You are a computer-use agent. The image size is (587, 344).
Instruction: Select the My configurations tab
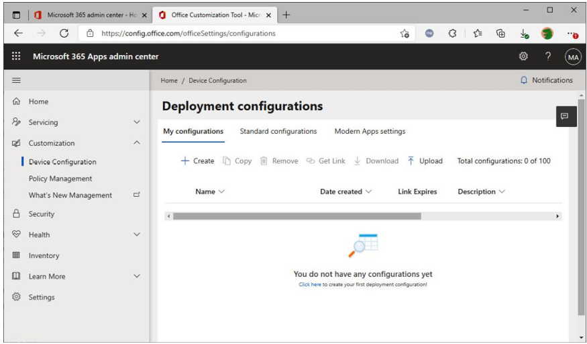pos(193,132)
